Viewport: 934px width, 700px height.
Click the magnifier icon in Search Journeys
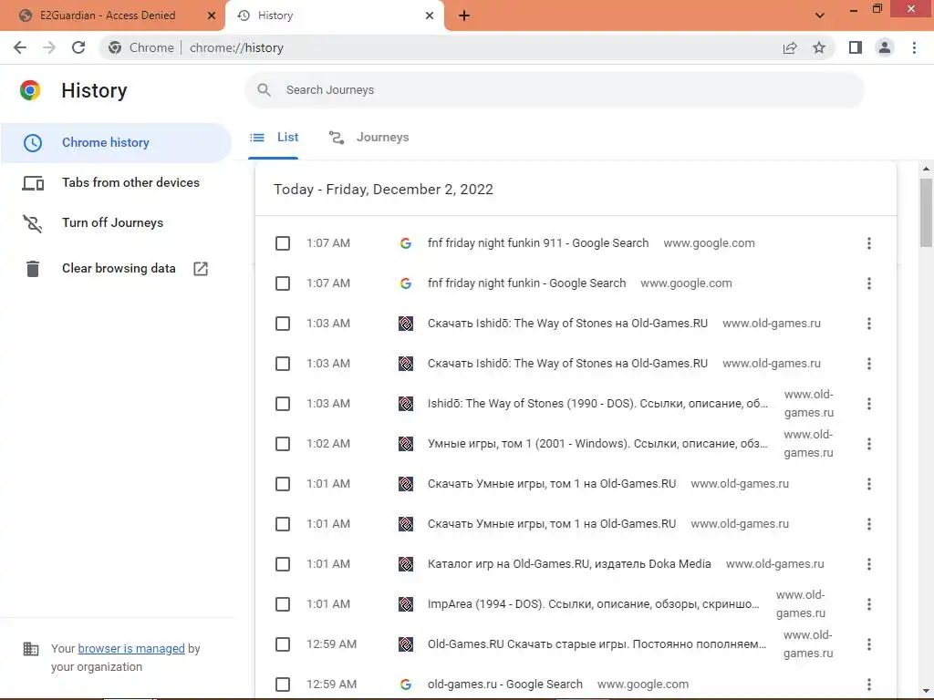[264, 90]
